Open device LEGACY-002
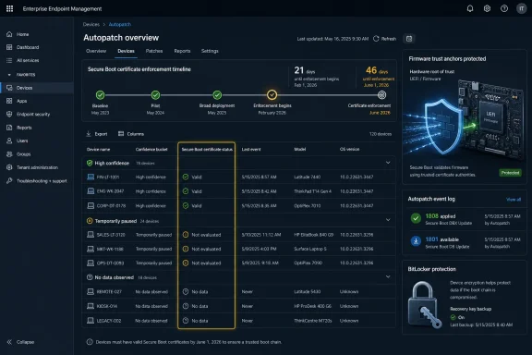 (109, 321)
